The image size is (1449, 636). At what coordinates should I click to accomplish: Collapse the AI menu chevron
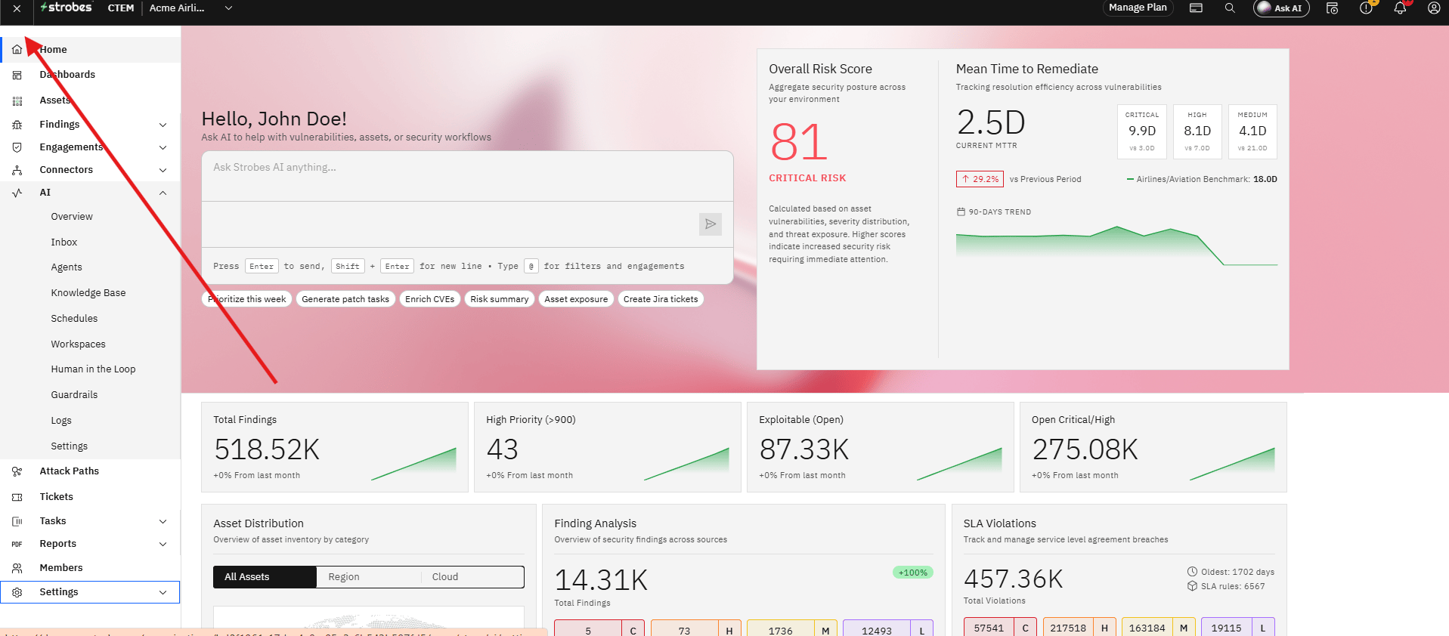tap(163, 193)
